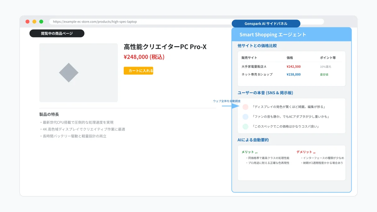Select the 4K 高色域ディスプレイ feature line
Viewport: 377px width, 212px height.
tap(82, 129)
